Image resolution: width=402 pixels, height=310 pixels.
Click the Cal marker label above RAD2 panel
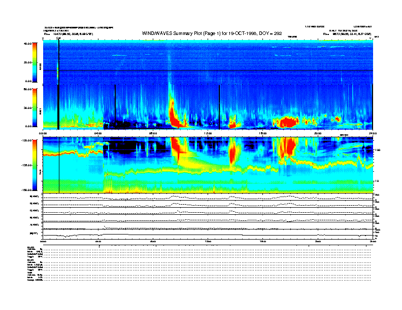point(58,38)
